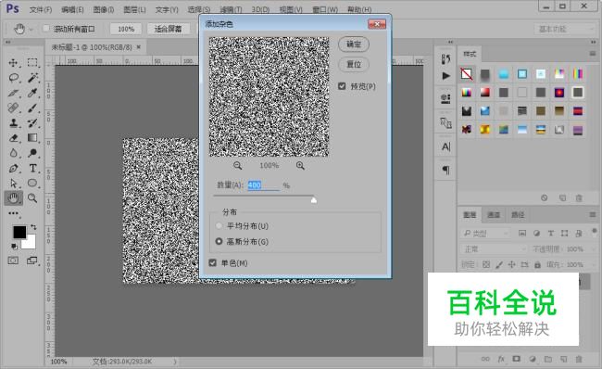Click the Reset (复位) button
Screen dimensions: 602x369
click(354, 64)
